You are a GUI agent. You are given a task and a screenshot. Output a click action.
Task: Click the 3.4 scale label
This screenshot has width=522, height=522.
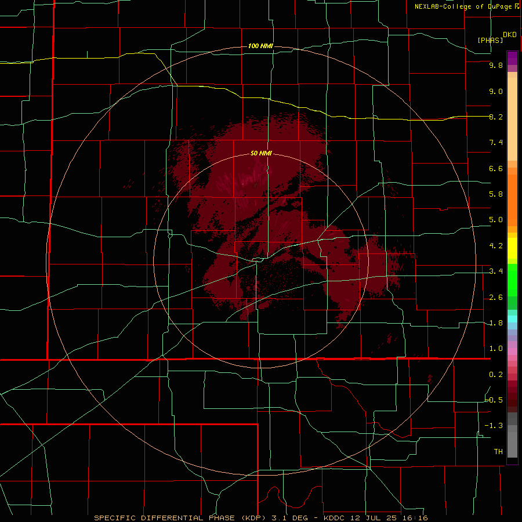coord(496,271)
